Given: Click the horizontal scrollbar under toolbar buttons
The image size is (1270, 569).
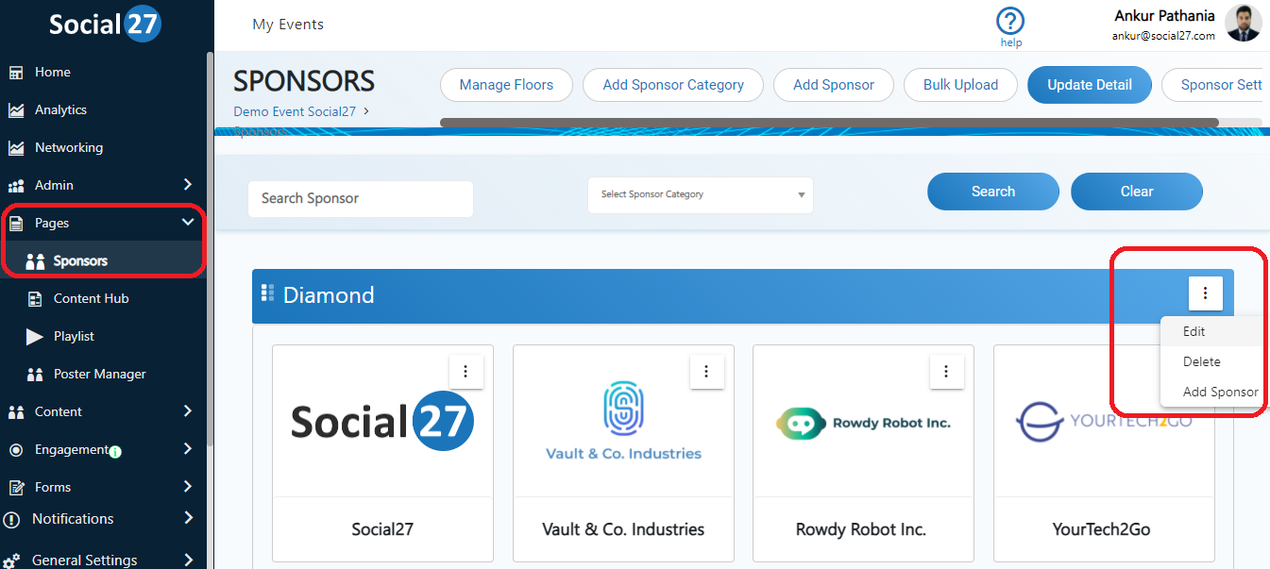Looking at the screenshot, I should pos(829,123).
